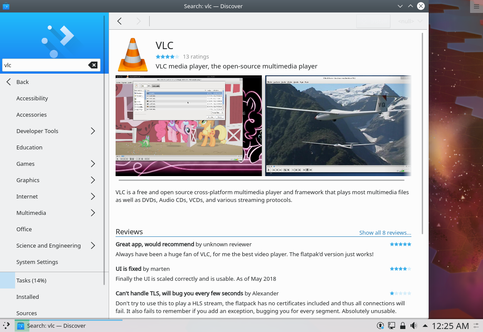Click the screenshots horizontal scrollbar

tap(261, 180)
